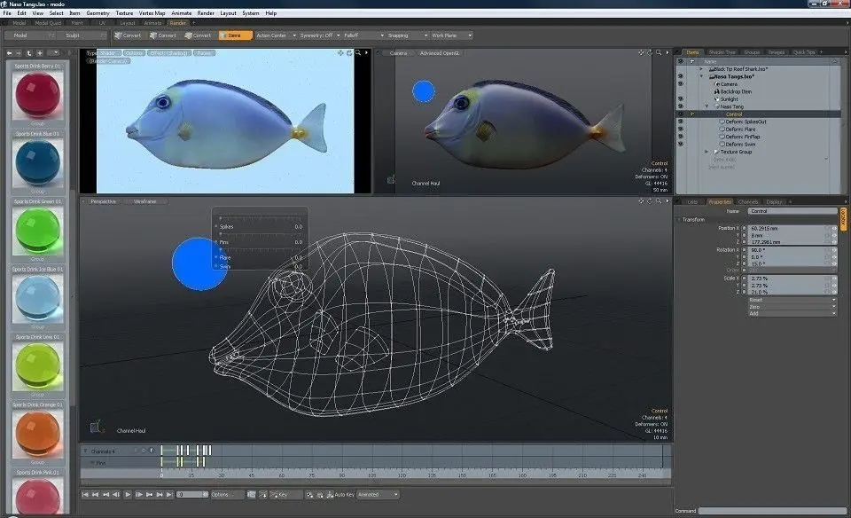Toggle visibility eye for Deform: Swim
Screen dimensions: 851x518
[681, 145]
